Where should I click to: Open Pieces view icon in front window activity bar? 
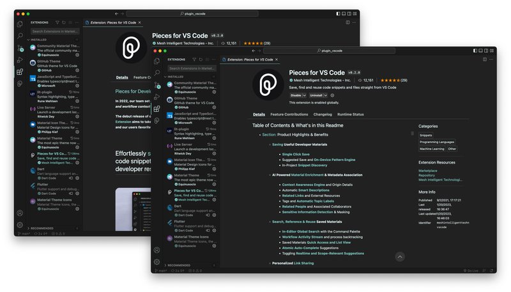pyautogui.click(x=156, y=121)
